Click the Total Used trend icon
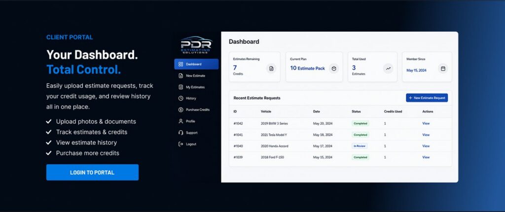The height and width of the screenshot is (212, 505). pos(388,69)
